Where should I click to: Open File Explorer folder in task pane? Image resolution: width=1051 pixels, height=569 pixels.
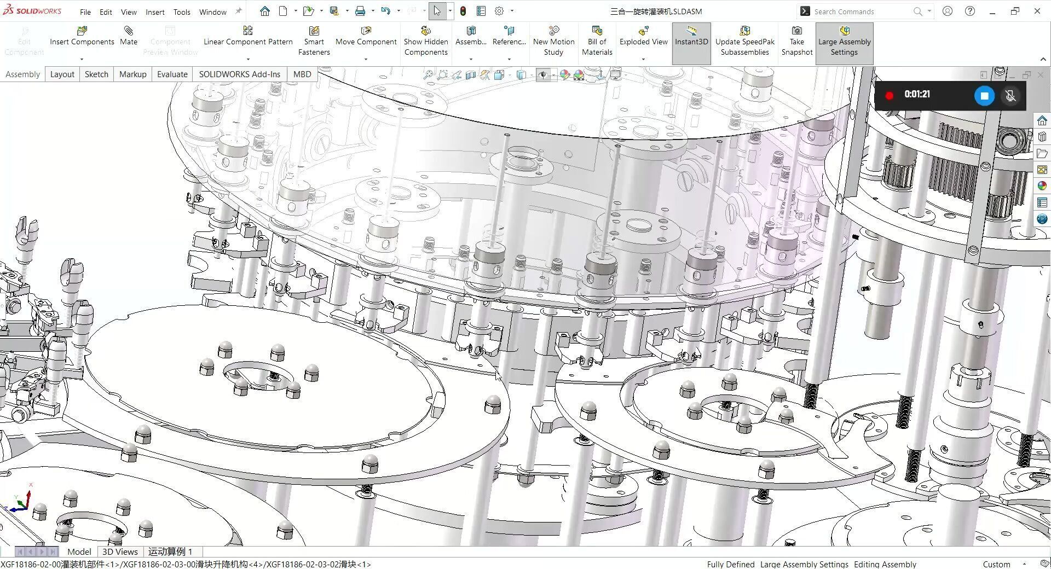pyautogui.click(x=1042, y=154)
